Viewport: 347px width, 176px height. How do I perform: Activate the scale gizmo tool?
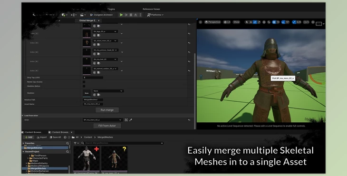(259, 22)
